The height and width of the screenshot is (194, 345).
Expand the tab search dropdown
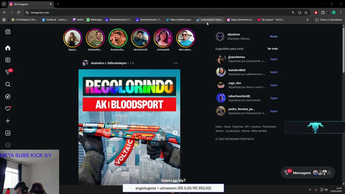coord(4,4)
